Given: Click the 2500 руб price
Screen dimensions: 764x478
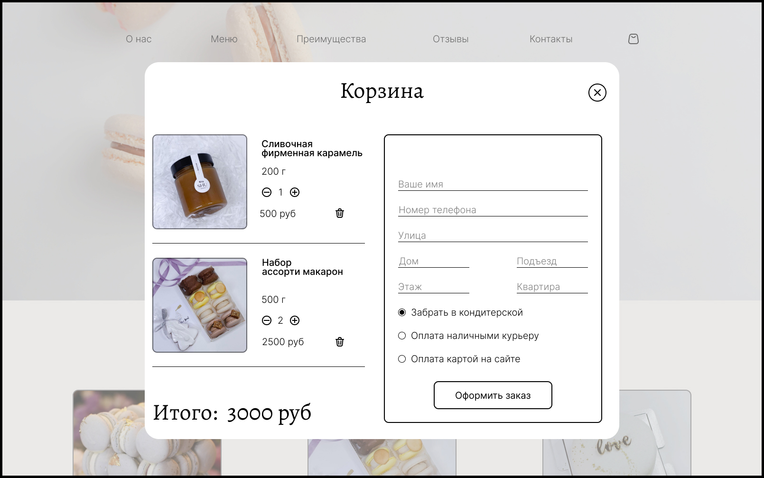Looking at the screenshot, I should pos(283,342).
